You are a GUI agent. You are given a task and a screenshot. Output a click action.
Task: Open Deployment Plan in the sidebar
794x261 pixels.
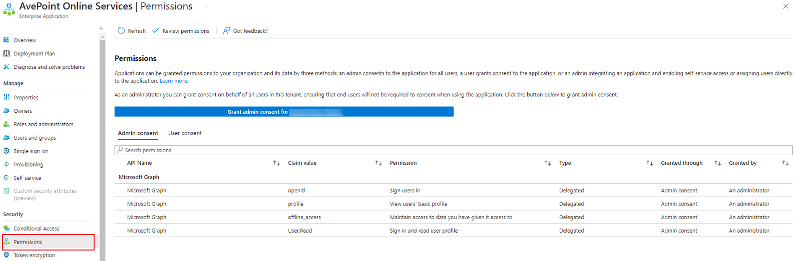[x=34, y=53]
